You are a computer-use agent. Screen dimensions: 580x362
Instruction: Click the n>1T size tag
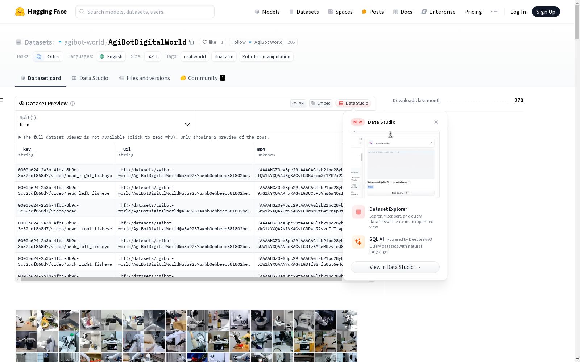153,56
